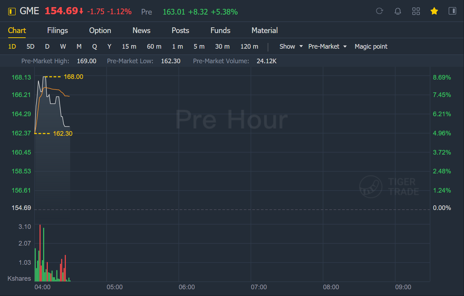The height and width of the screenshot is (296, 464).
Task: Select the 120 m interval
Action: pos(249,47)
